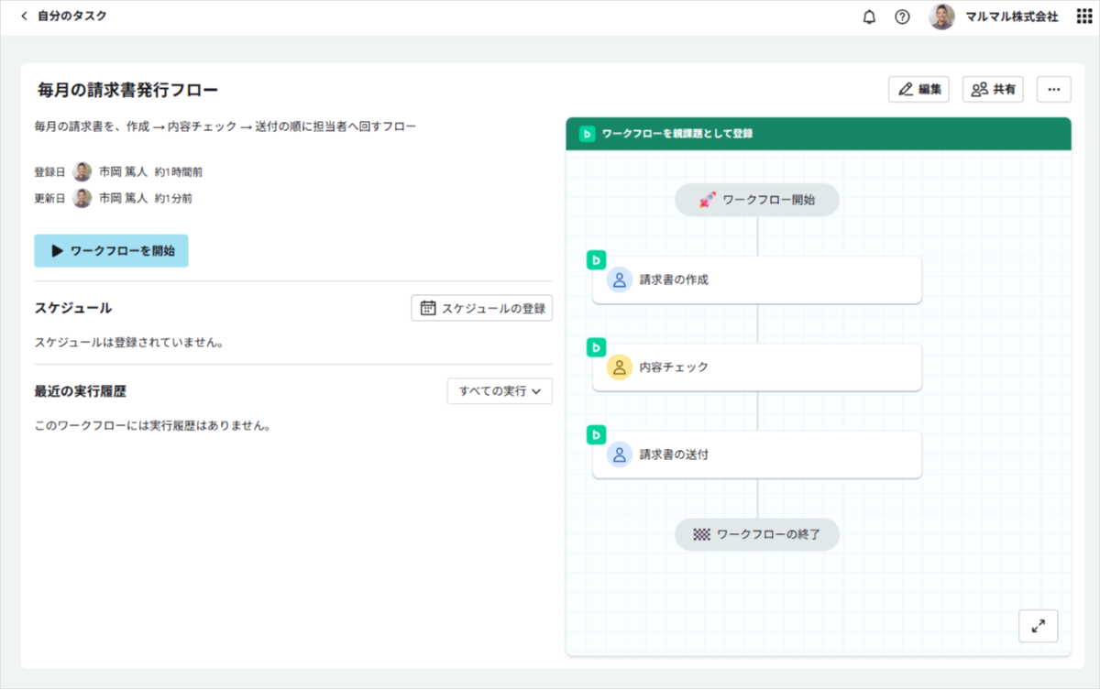Click the title 毎月の請求書発行フロー
The width and height of the screenshot is (1100, 690).
(128, 90)
